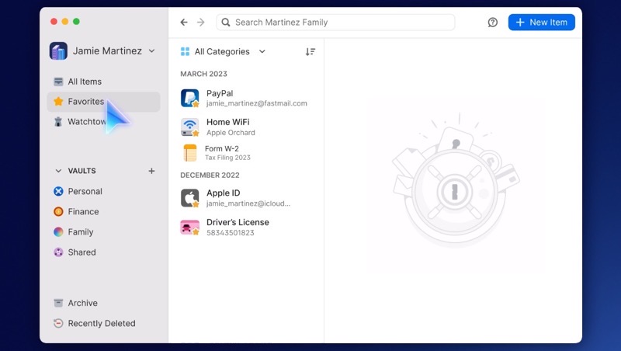This screenshot has height=351, width=621.
Task: Focus the Search Martinez Family field
Action: click(335, 23)
